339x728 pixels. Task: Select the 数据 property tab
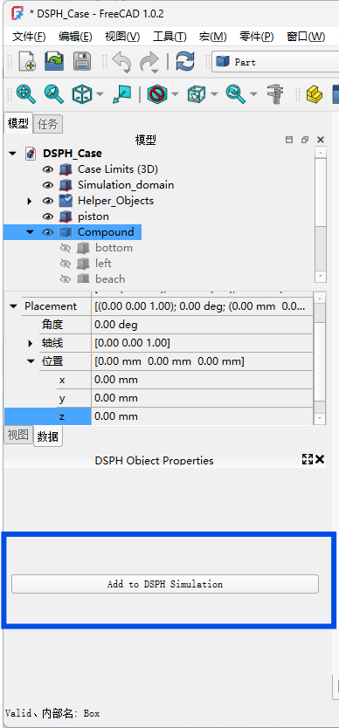[x=48, y=436]
